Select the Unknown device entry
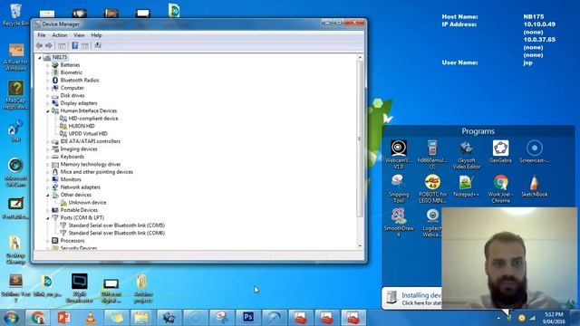Viewport: 580px width, 326px height. pos(87,203)
